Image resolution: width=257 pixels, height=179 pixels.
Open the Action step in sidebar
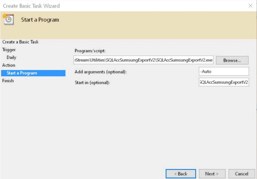click(x=9, y=65)
